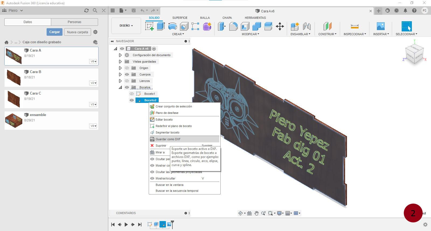Open version V6 dropdown for Cara A
The height and width of the screenshot is (231, 431).
93,62
